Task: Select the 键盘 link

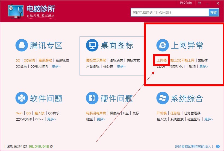Action: pos(90,119)
